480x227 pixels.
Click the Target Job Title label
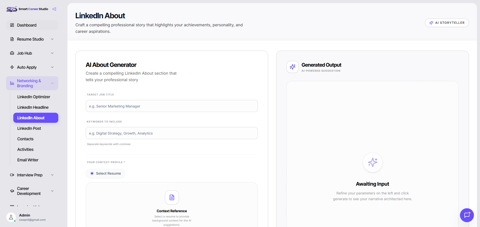100,95
